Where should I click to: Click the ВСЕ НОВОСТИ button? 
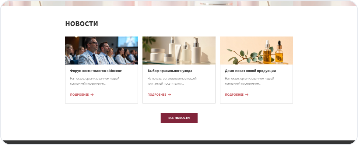tap(179, 118)
